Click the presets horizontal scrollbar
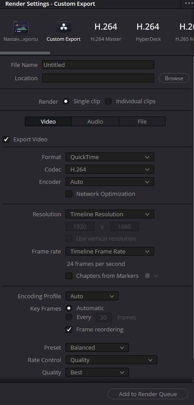The height and width of the screenshot is (405, 194). (x=25, y=53)
